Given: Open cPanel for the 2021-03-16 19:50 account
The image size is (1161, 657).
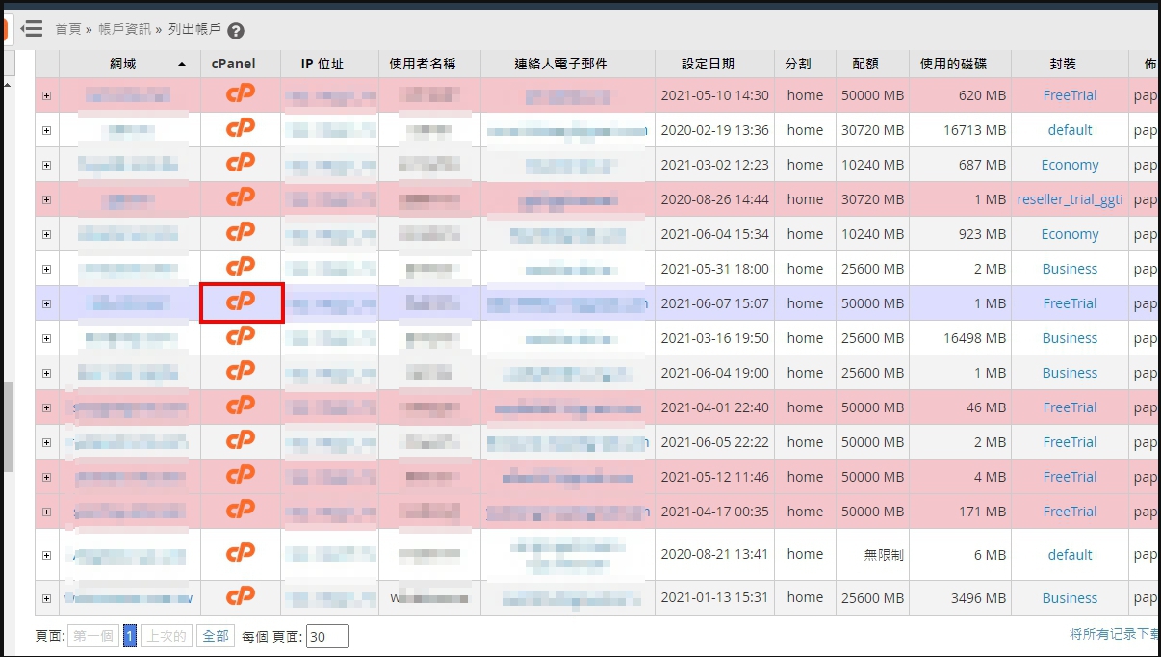Looking at the screenshot, I should pyautogui.click(x=241, y=337).
